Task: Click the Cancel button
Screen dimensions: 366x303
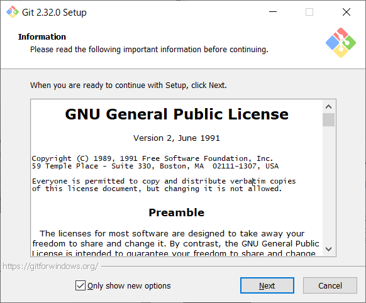Action: pyautogui.click(x=330, y=285)
